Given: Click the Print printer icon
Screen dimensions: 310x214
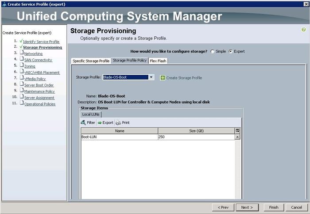Looking at the screenshot, I should 118,123.
